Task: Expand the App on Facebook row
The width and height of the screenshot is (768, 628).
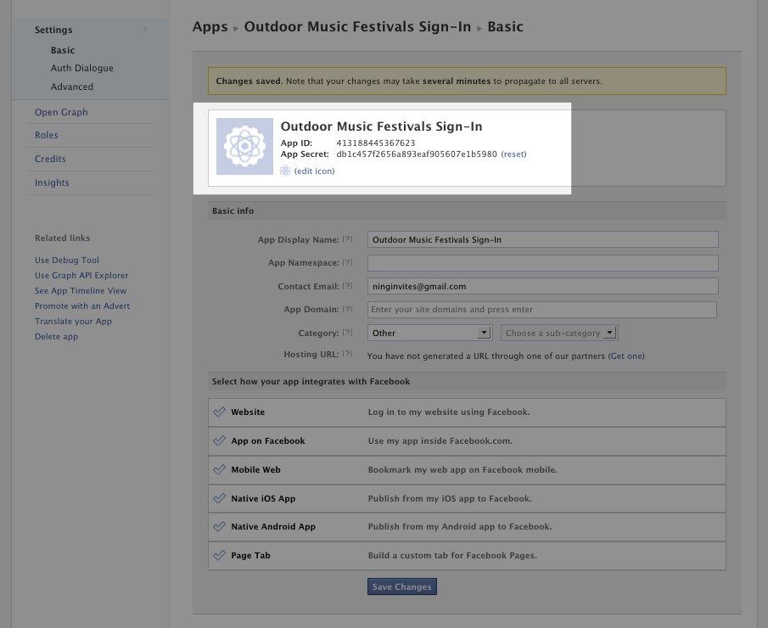Action: 467,441
